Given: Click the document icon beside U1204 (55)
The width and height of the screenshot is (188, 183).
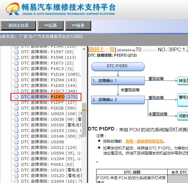Looking at the screenshot, I should coord(16,159).
